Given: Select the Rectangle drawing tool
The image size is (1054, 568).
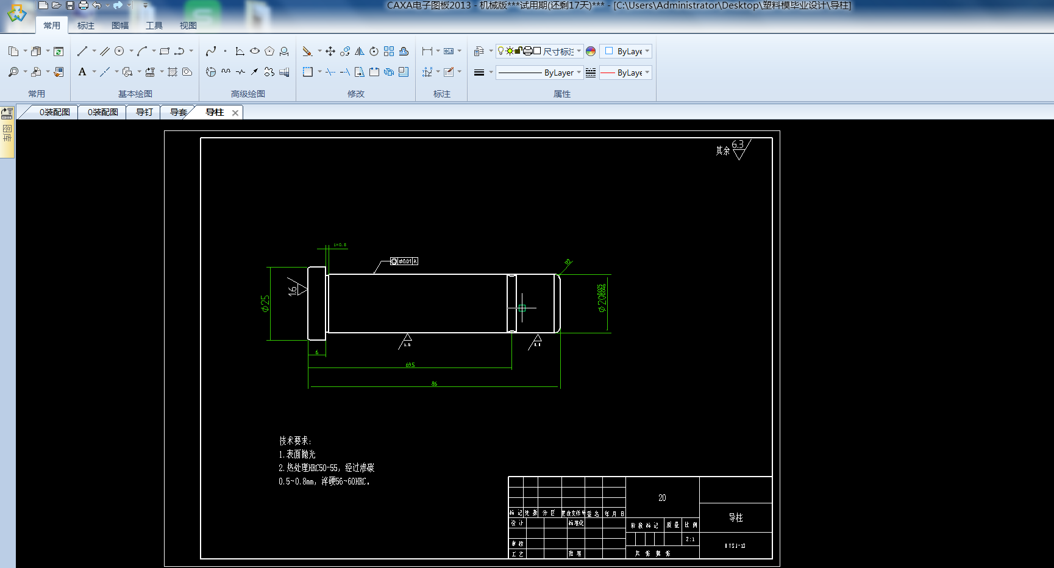Looking at the screenshot, I should pos(164,51).
